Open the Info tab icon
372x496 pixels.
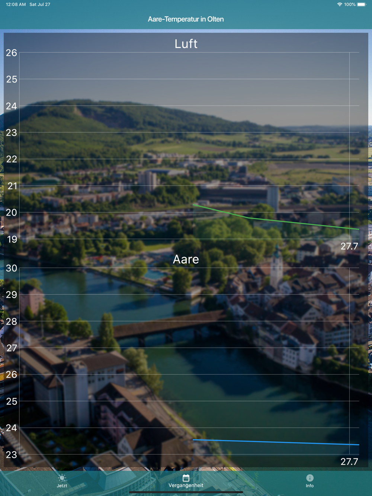[x=310, y=478]
